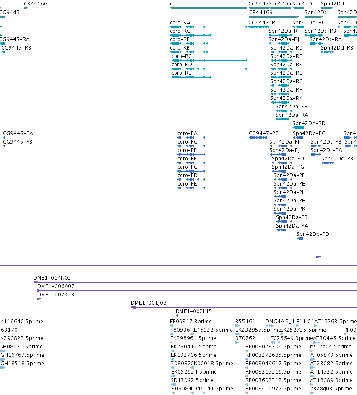Click the Spn42Dd-RB transcript label
This screenshot has height=395, width=357.
(337, 47)
